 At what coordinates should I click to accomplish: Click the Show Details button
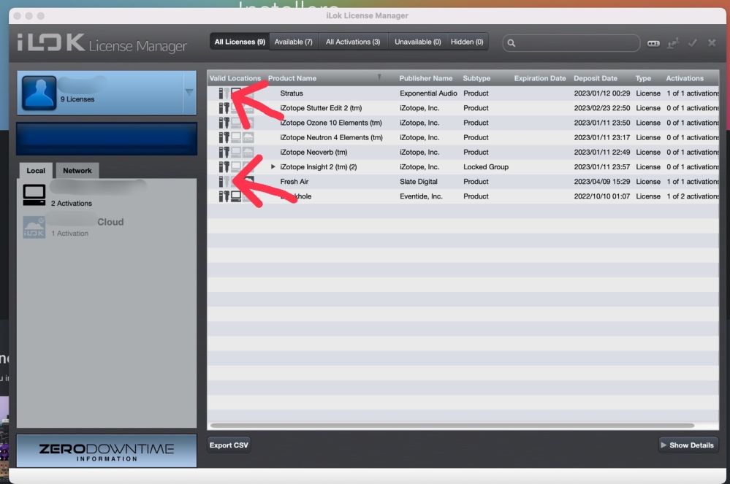click(688, 445)
